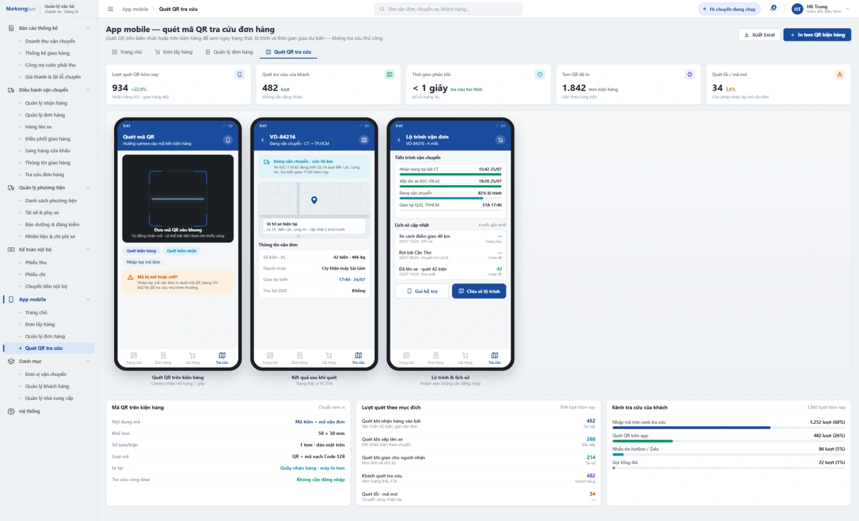Click the Danh mục box icon
The width and height of the screenshot is (859, 521).
click(x=11, y=361)
